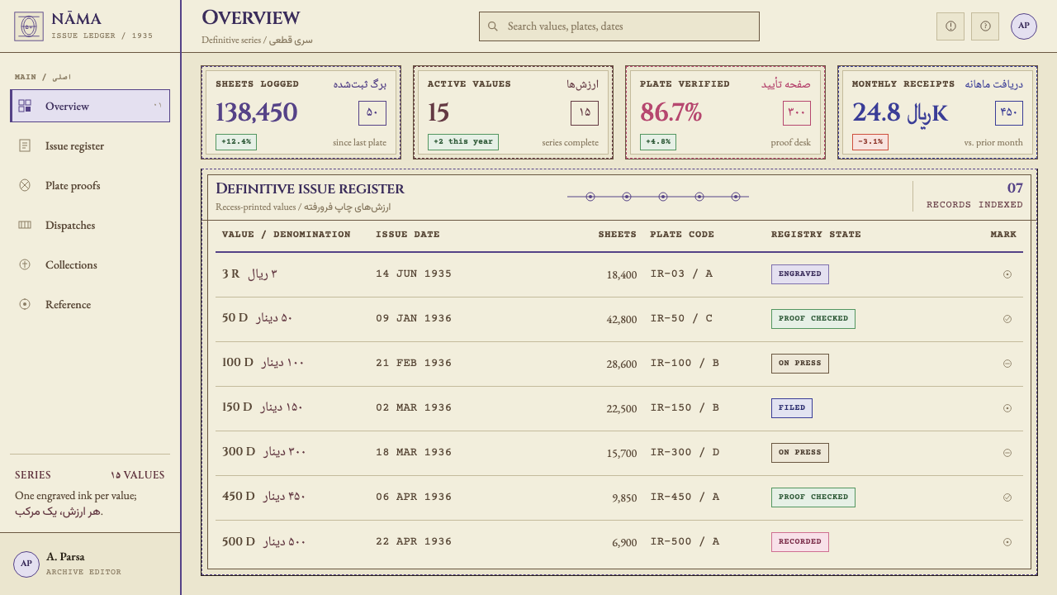Click the check mark icon for IR-450 / A
The width and height of the screenshot is (1057, 595).
pos(1007,497)
